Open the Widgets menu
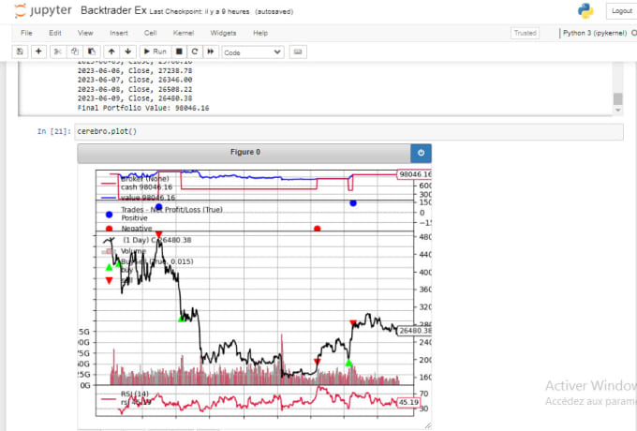The height and width of the screenshot is (431, 637). click(x=223, y=33)
